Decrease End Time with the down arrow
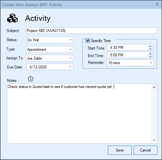Screen dimensions: 162x160 click(150, 56)
